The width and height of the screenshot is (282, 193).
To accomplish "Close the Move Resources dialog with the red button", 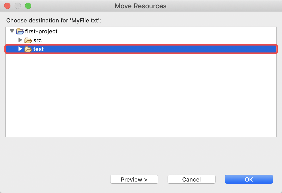I will (x=7, y=6).
